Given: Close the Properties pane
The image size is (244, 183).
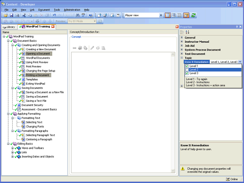Looking at the screenshot, I should coord(241,27).
